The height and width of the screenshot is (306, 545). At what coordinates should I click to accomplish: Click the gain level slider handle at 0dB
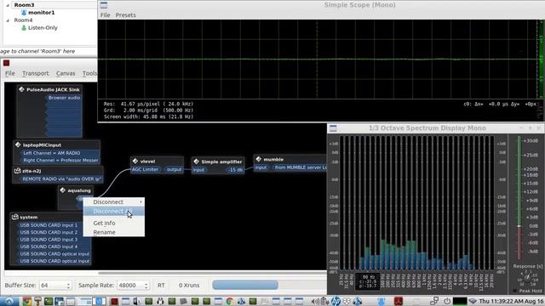point(519,226)
